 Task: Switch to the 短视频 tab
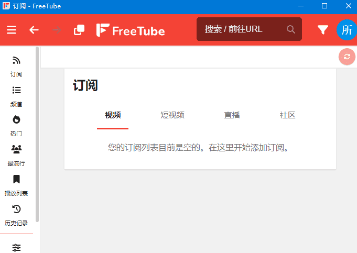coord(172,115)
